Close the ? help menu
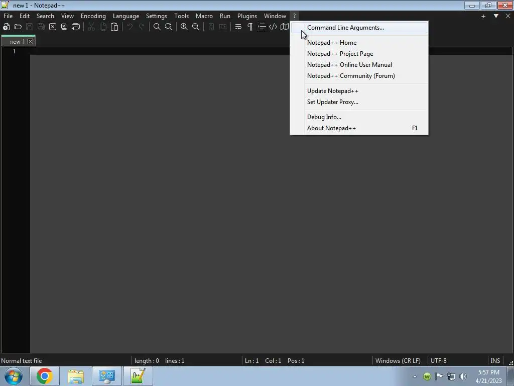Viewport: 514px width, 386px height. pyautogui.click(x=294, y=16)
